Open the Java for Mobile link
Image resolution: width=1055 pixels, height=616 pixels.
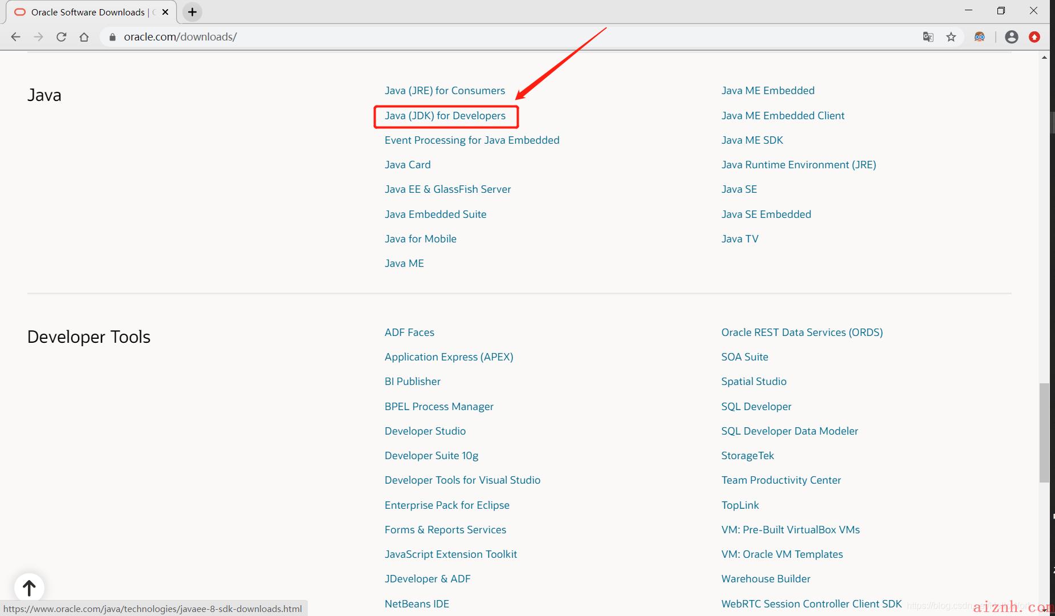[x=421, y=239]
